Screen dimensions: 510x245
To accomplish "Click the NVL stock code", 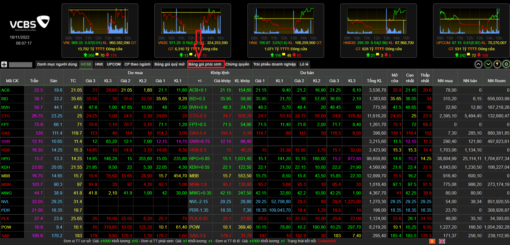I will point(5,202).
